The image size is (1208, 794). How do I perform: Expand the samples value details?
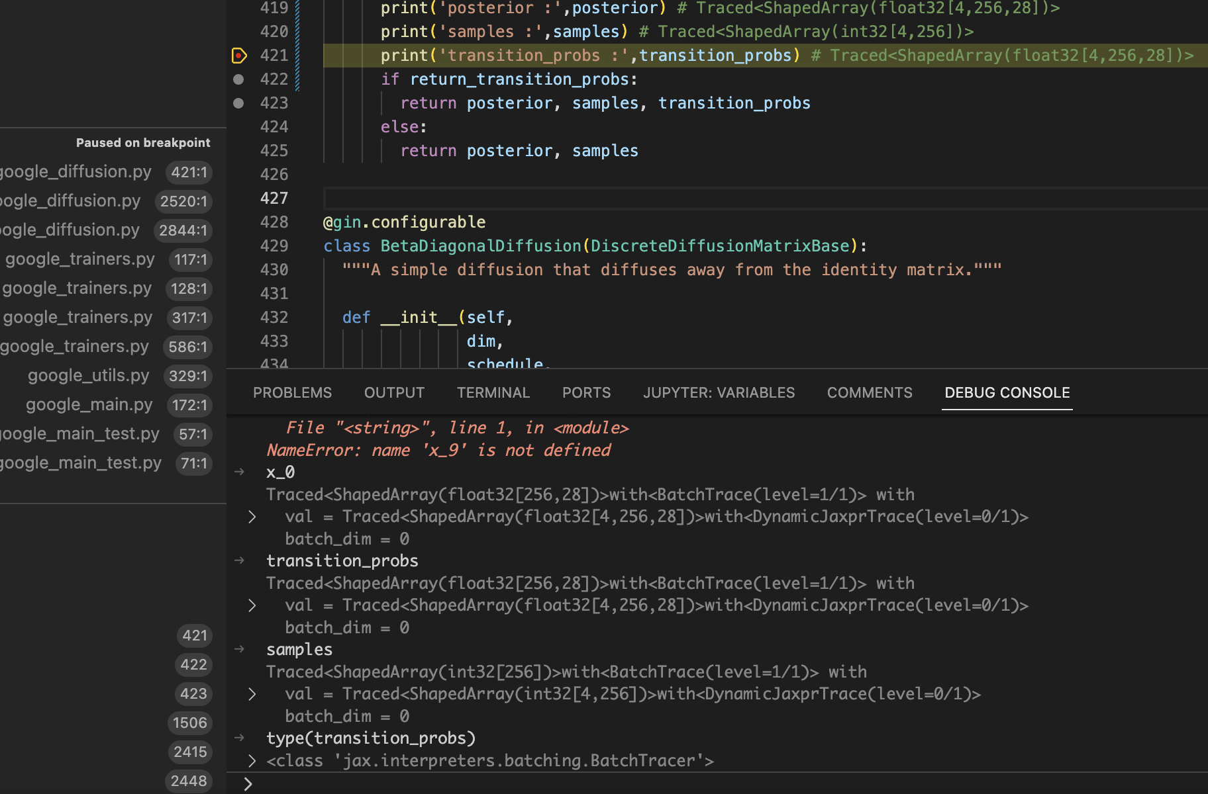coord(252,693)
